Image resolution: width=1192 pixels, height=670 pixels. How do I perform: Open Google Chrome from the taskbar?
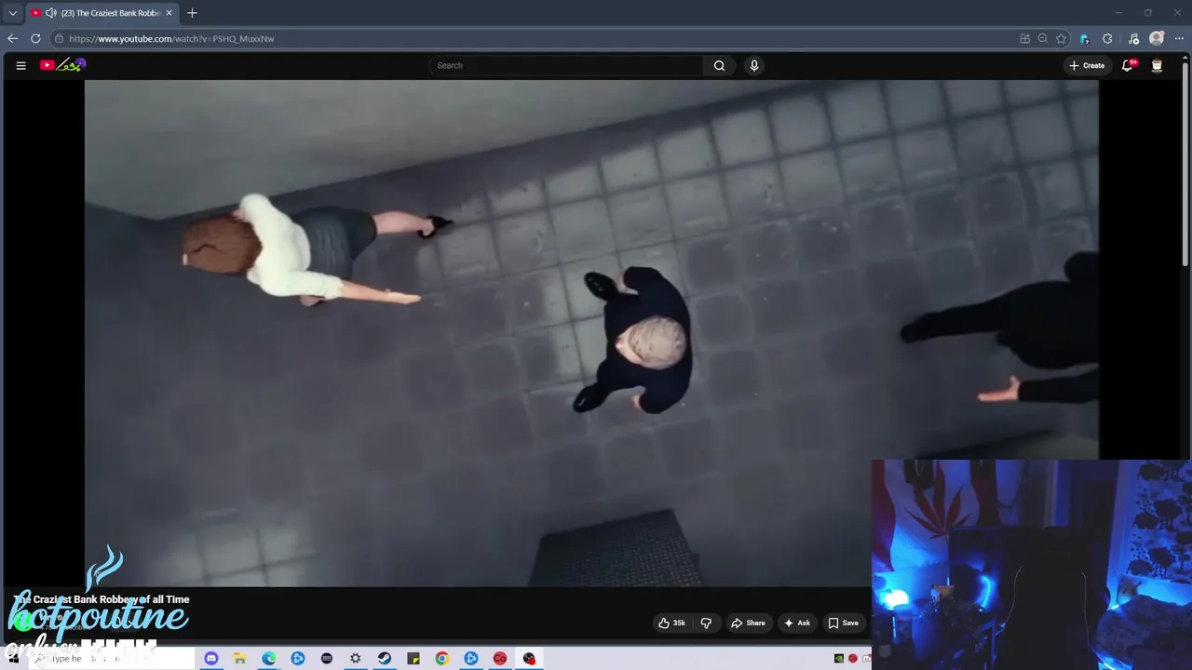coord(441,659)
